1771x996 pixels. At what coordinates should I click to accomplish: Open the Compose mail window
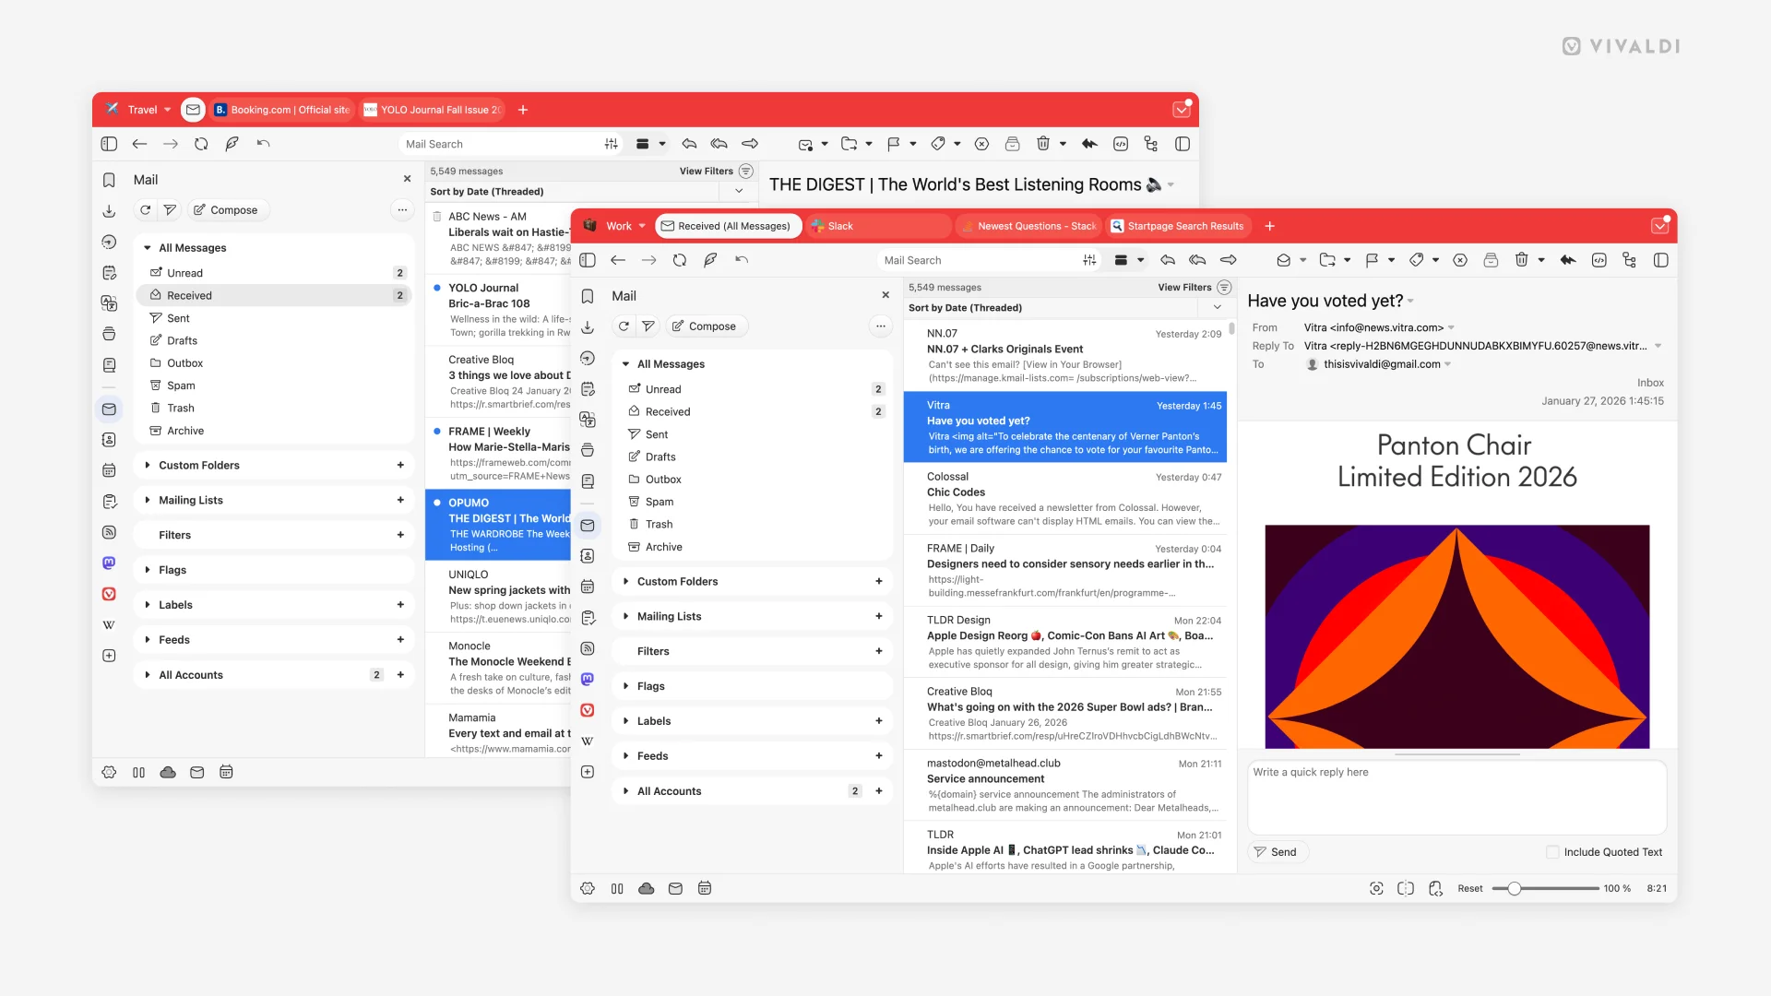pyautogui.click(x=705, y=326)
